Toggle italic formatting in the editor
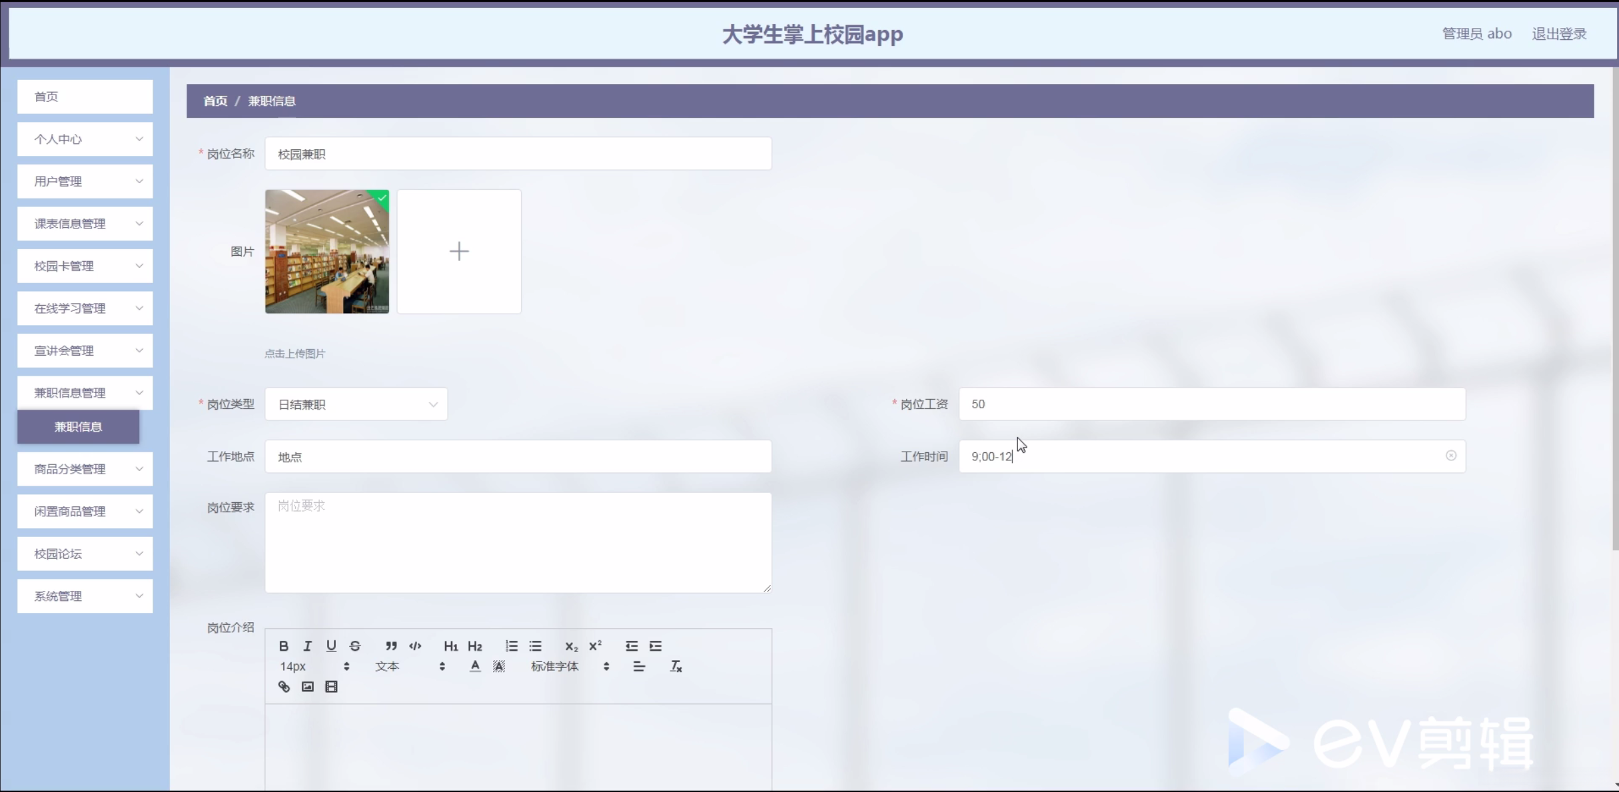1619x792 pixels. click(x=307, y=645)
